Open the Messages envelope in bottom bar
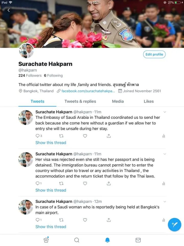Image resolution: width=184 pixels, height=246 pixels. [138, 240]
